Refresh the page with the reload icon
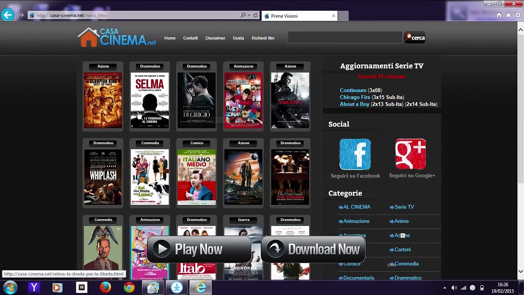 pyautogui.click(x=255, y=16)
